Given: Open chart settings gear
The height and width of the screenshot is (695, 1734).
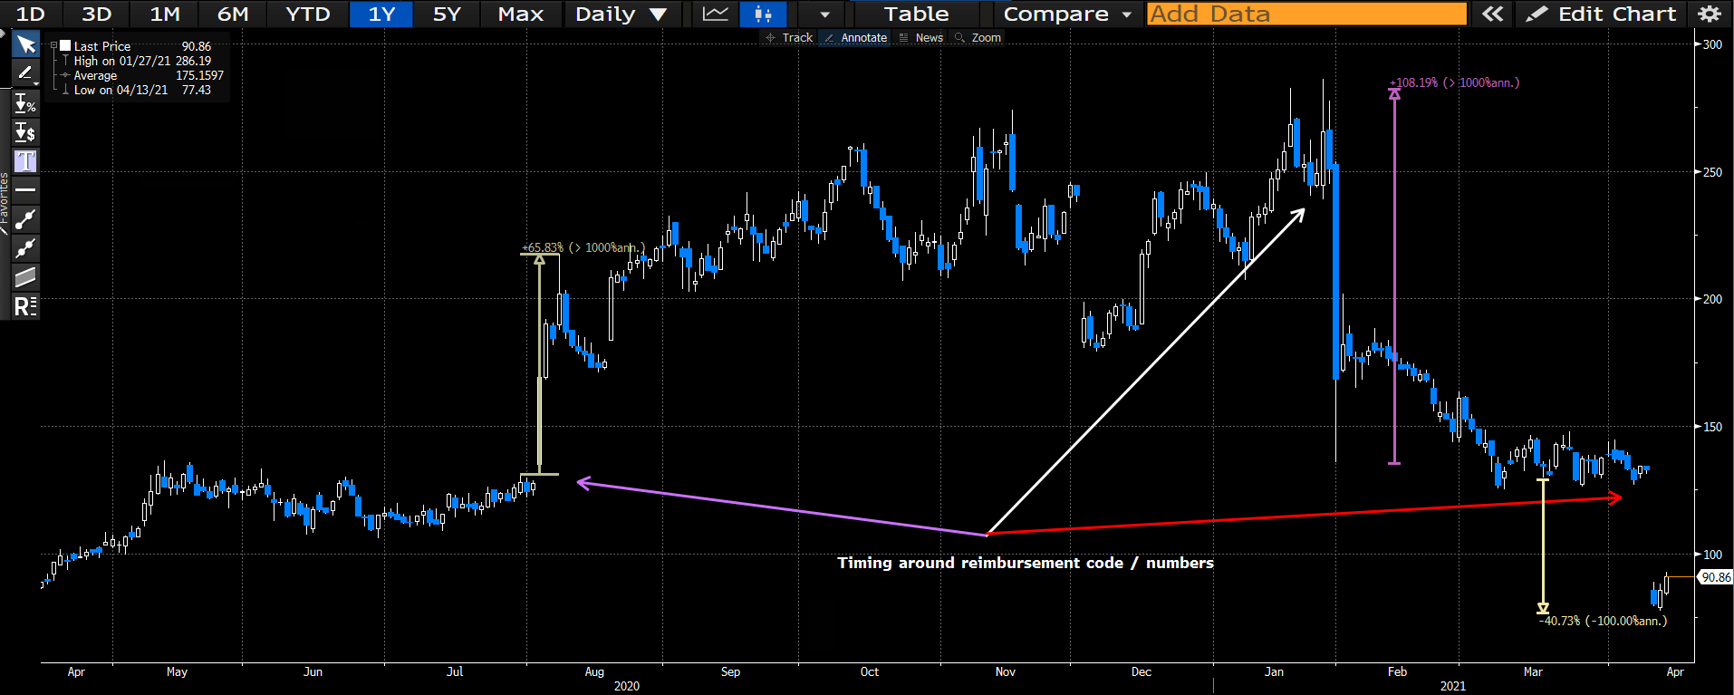Looking at the screenshot, I should (x=1709, y=14).
